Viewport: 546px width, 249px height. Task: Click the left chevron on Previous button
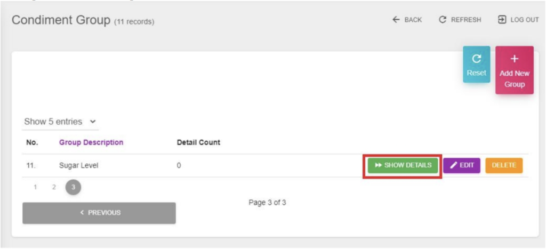[x=82, y=212]
